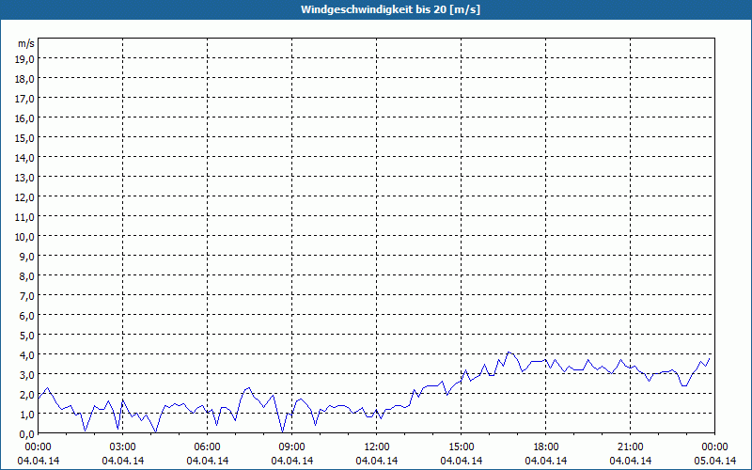The width and height of the screenshot is (752, 470).
Task: Select the 21:00 time axis label
Action: [x=630, y=446]
